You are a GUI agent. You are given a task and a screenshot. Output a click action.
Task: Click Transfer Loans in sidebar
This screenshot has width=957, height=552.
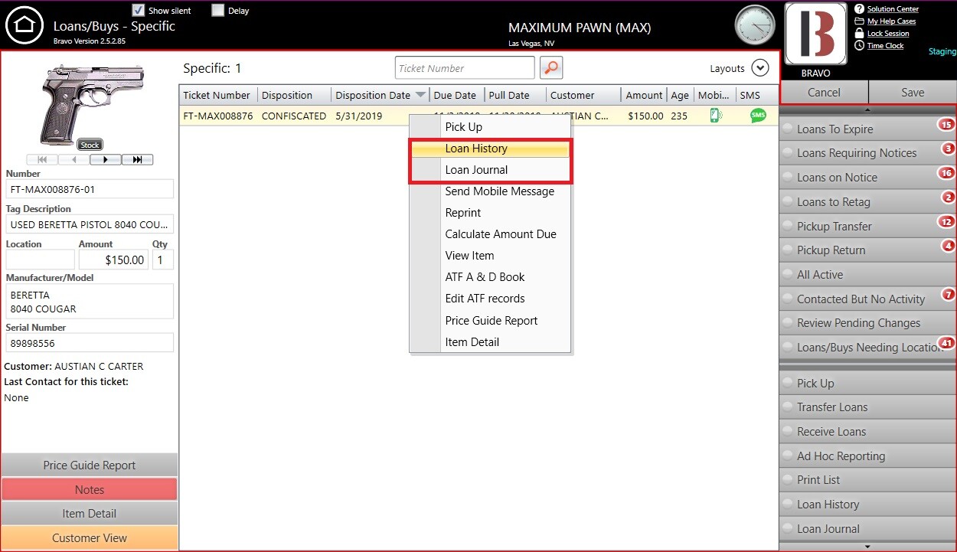coord(867,407)
